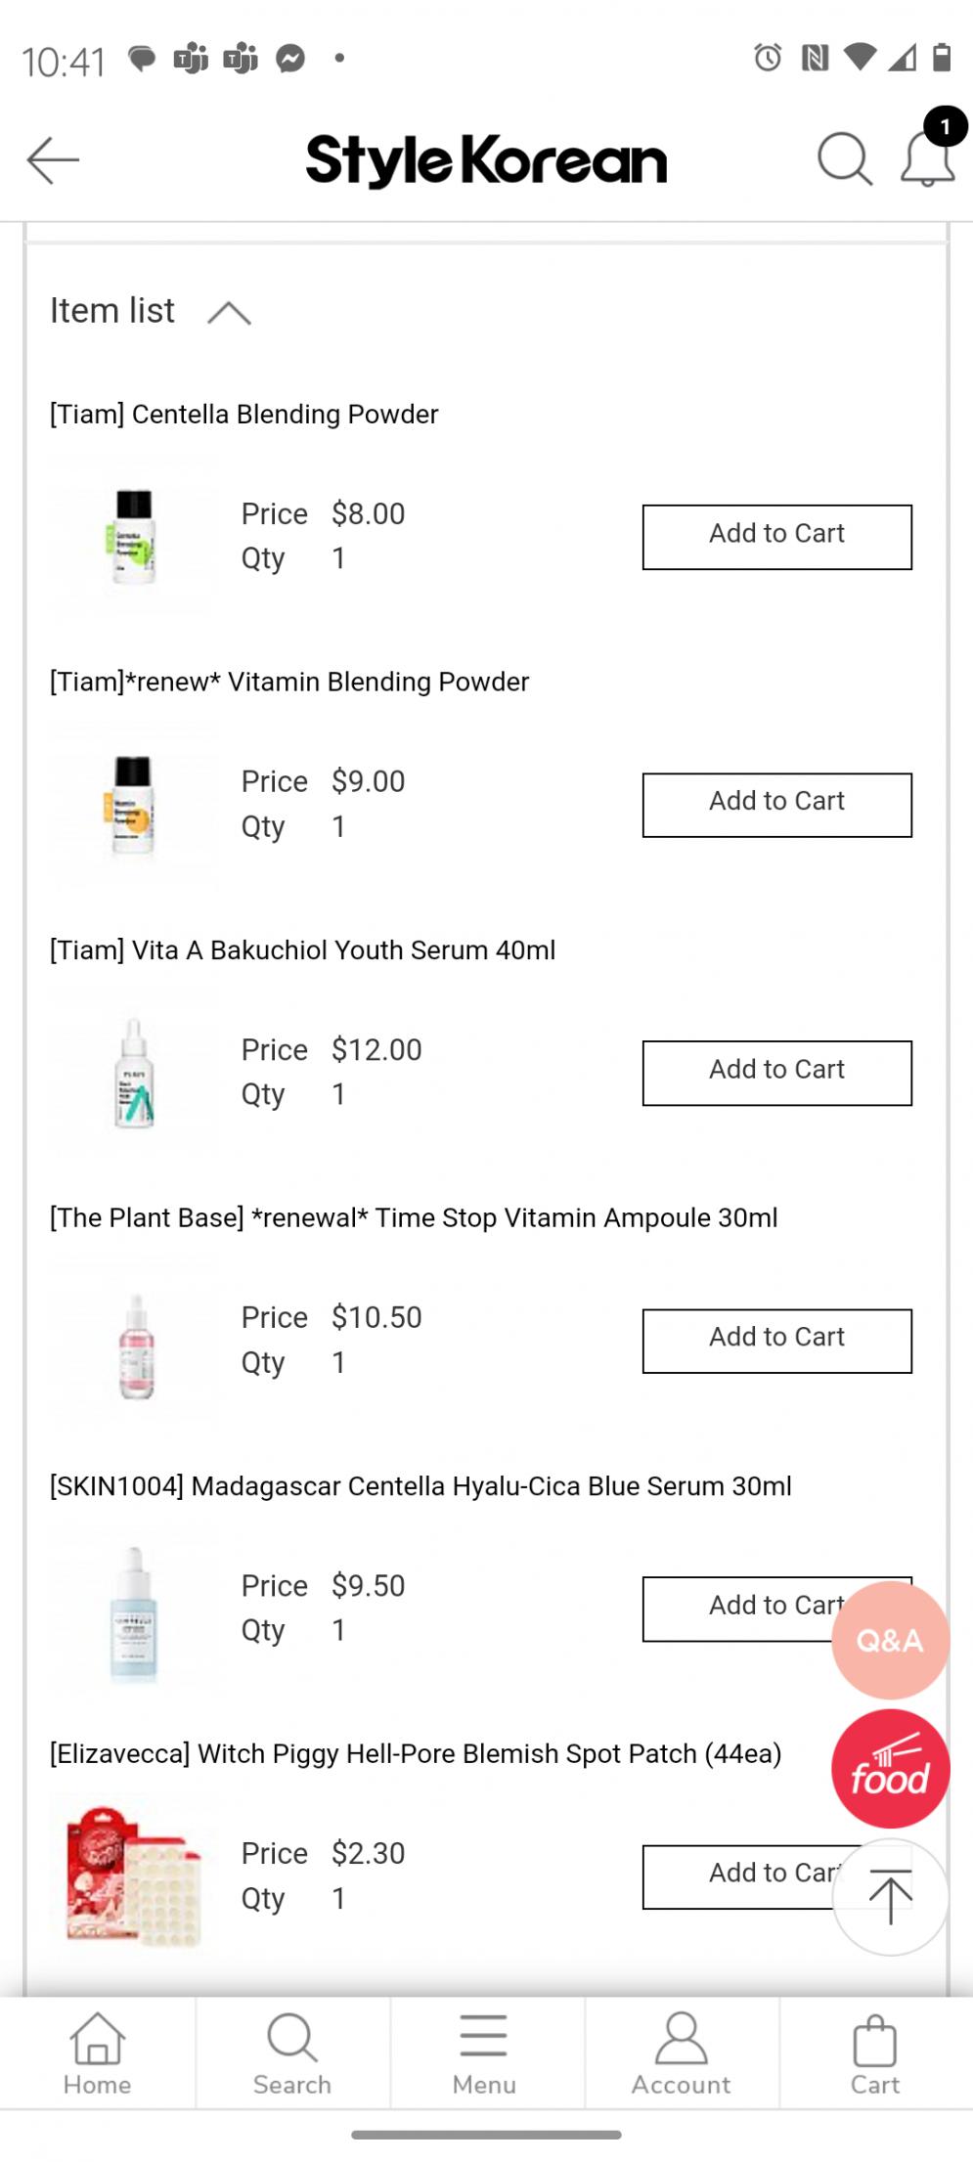Tap the scroll-to-top arrow button

[890, 1896]
